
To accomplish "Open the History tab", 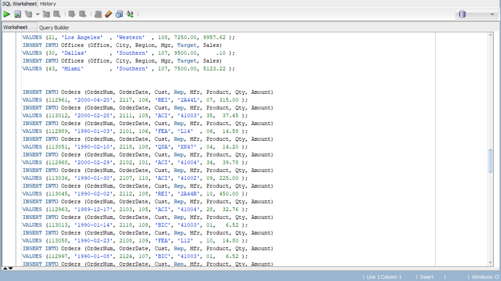I will click(x=48, y=4).
